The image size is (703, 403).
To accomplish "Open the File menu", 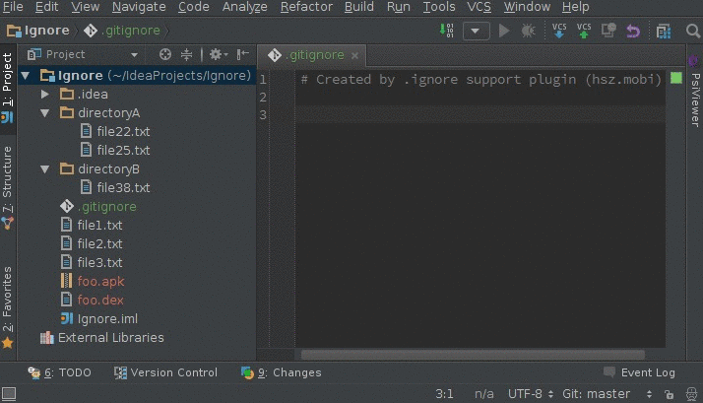I will coord(13,7).
